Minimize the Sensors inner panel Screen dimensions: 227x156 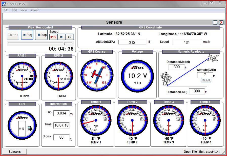click(x=215, y=22)
